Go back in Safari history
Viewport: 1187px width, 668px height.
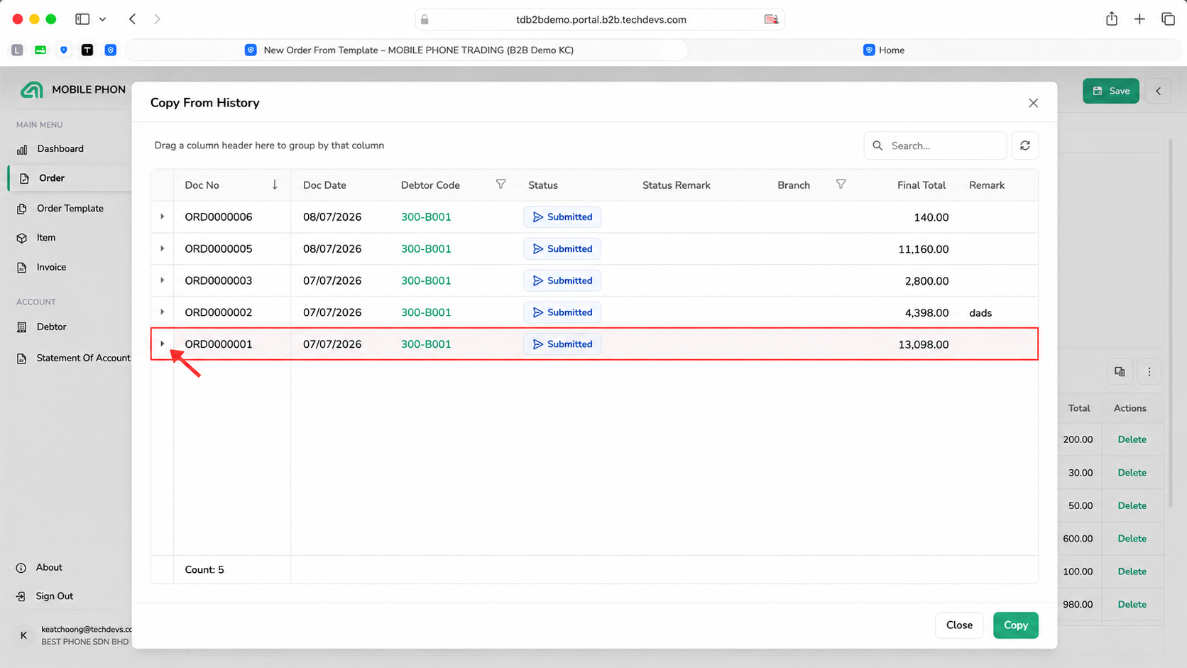tap(133, 19)
